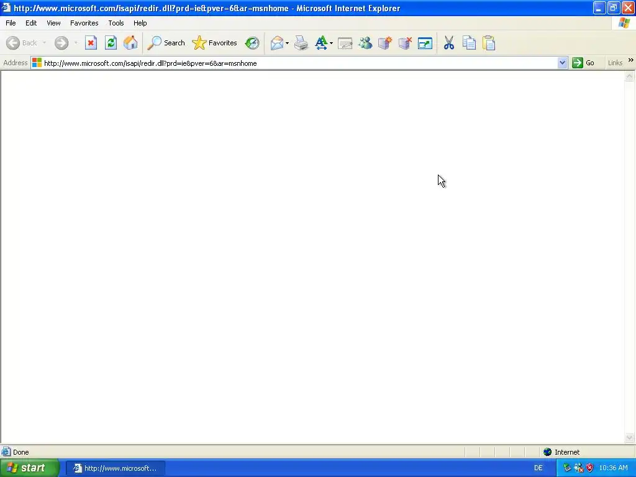
Task: Click the Start button
Action: [30, 468]
